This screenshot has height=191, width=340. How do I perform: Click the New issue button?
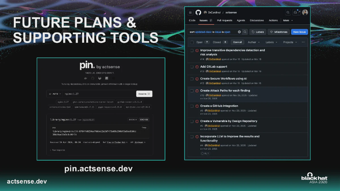pos(299,32)
